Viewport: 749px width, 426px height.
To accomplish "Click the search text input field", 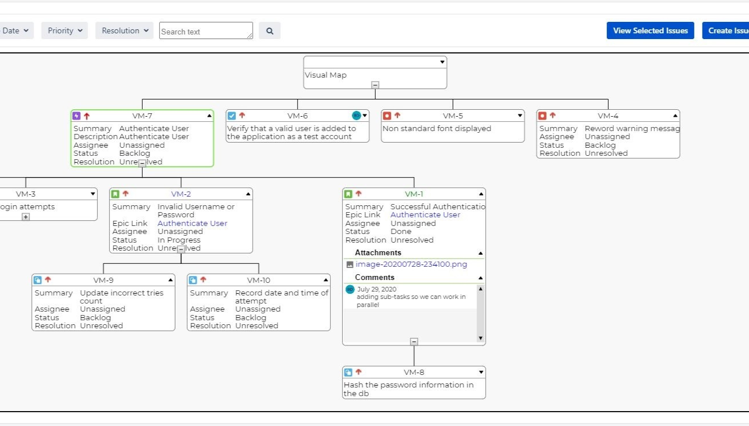I will [205, 30].
